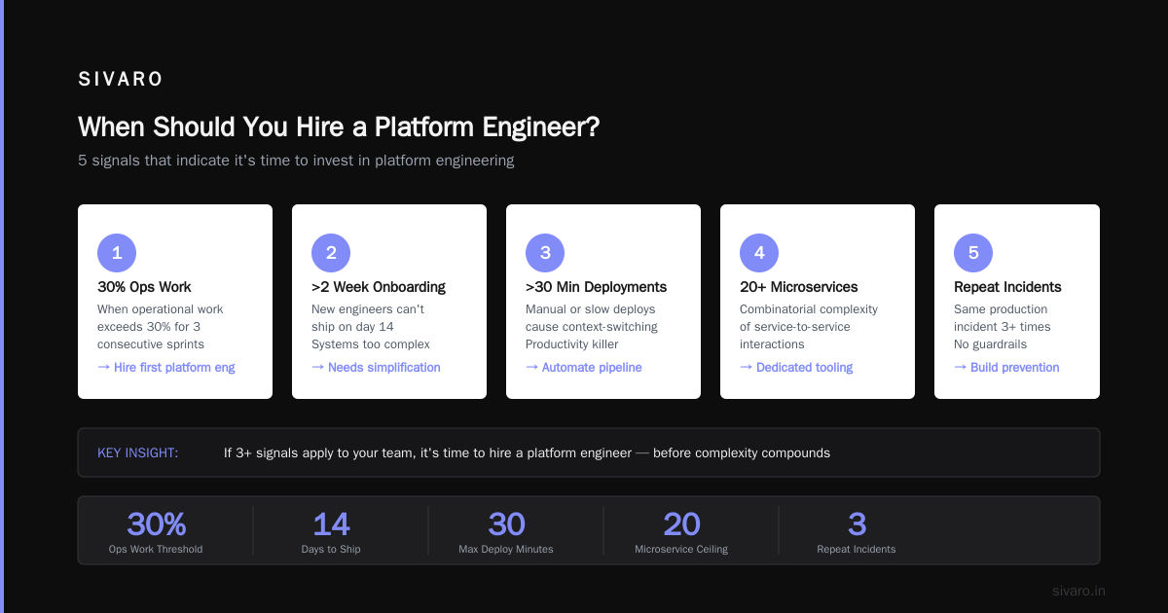1168x613 pixels.
Task: Select the '20+ Microservices' card title
Action: 799,287
